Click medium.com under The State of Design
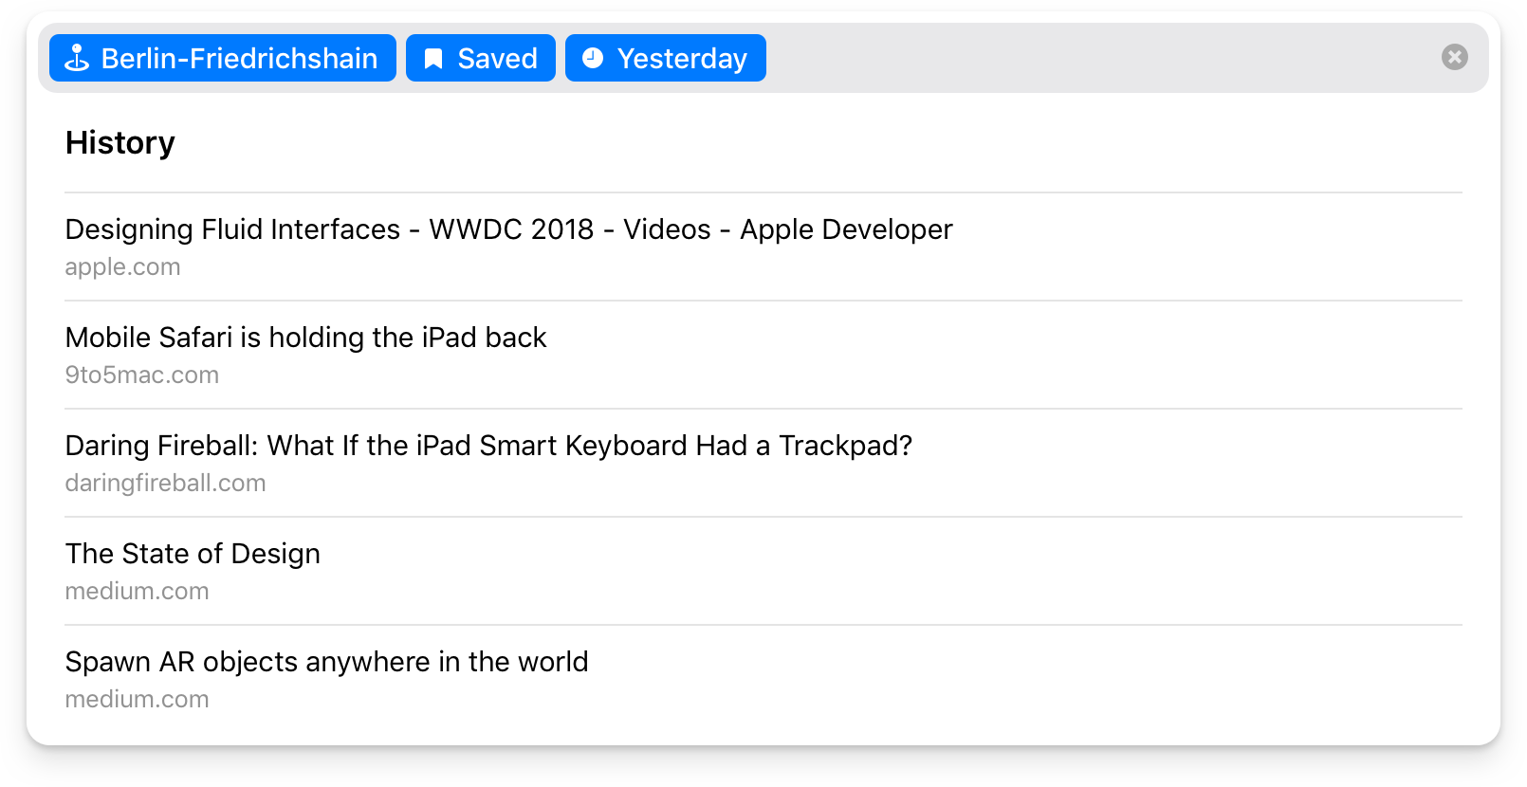The width and height of the screenshot is (1527, 787). click(x=137, y=592)
